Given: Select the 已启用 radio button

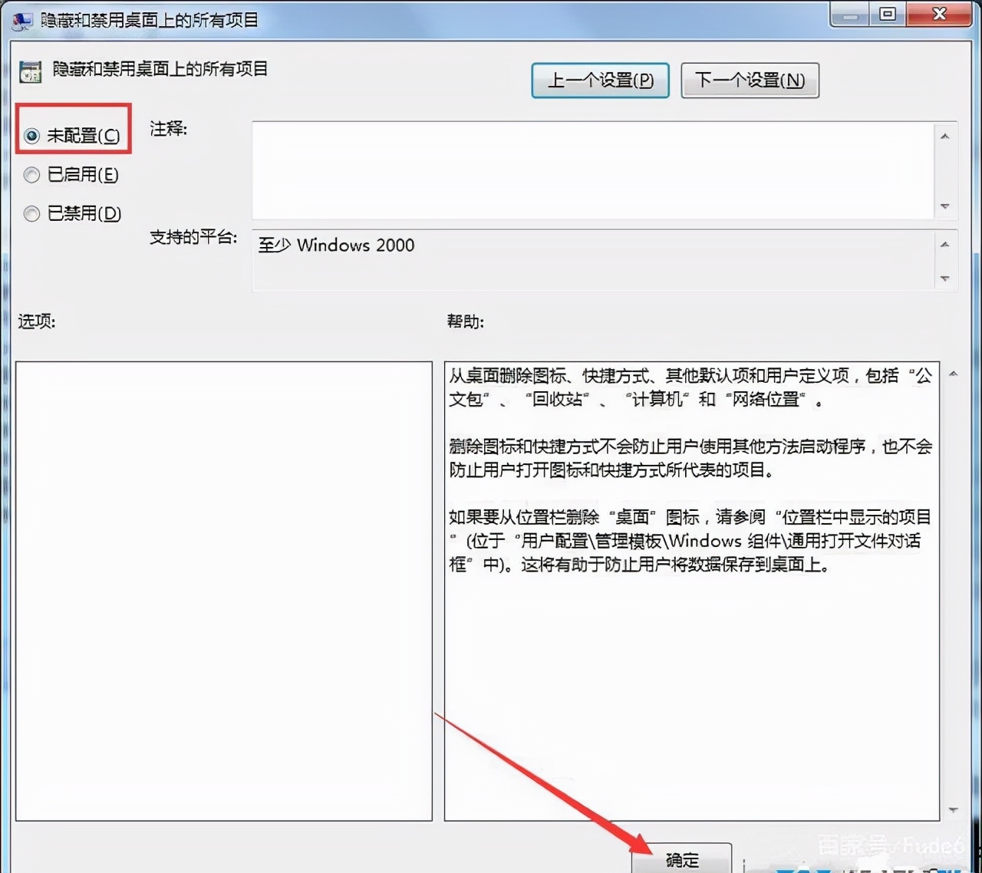Looking at the screenshot, I should click(31, 175).
